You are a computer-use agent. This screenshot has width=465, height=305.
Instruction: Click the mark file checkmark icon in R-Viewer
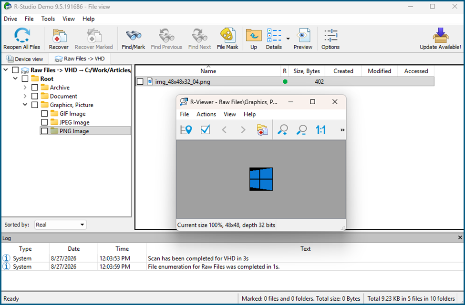click(205, 129)
